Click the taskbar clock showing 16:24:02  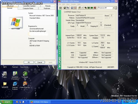[129, 100]
